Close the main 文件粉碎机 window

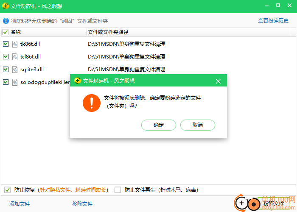289,6
